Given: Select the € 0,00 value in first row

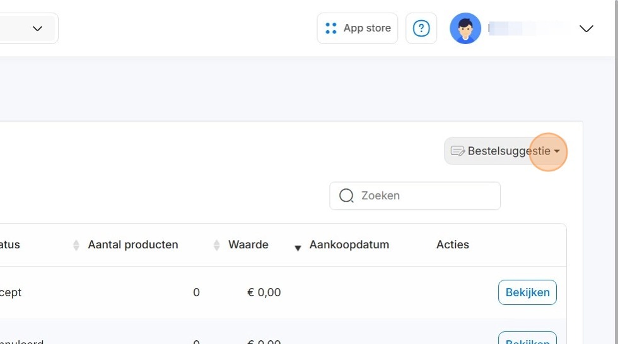Looking at the screenshot, I should (264, 292).
